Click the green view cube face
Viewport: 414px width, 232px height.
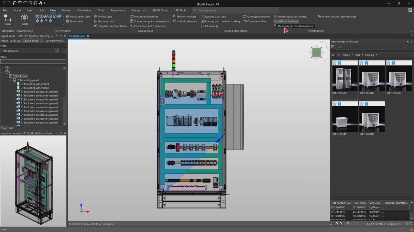pos(316,52)
